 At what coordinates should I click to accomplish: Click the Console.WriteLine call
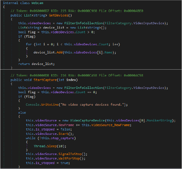42,105
